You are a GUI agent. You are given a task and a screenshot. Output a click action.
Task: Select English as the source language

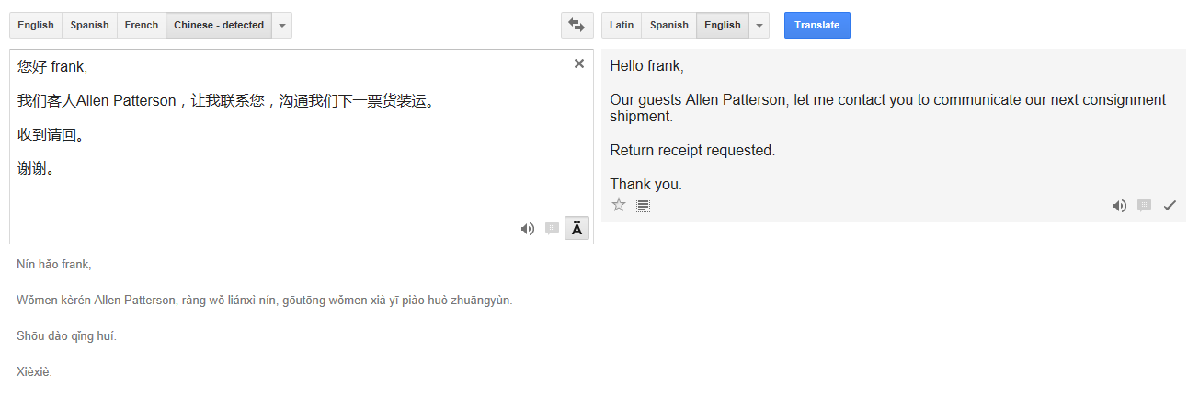point(36,26)
